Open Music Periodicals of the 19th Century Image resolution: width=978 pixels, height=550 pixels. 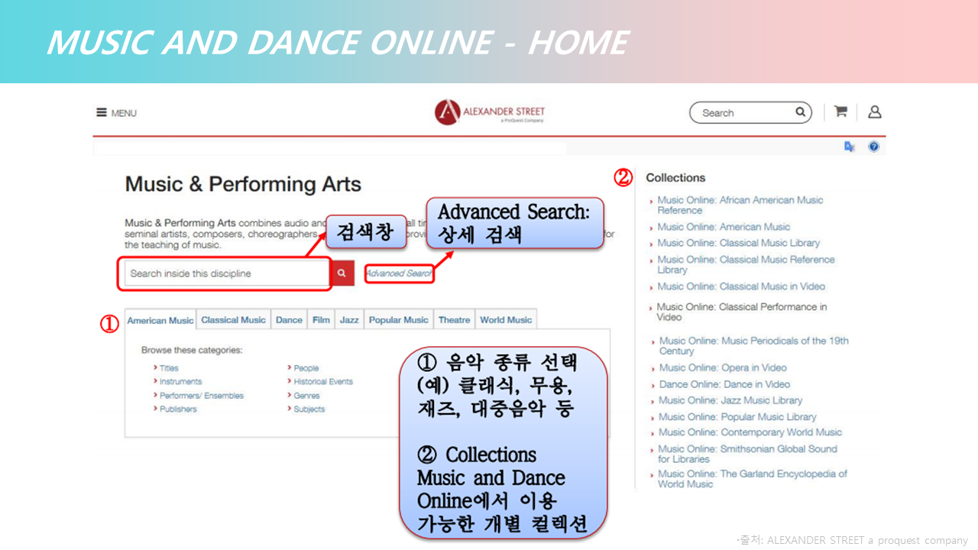point(753,346)
